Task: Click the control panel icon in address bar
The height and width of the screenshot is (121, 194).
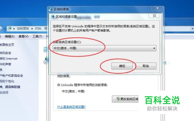Action: [x=10, y=29]
